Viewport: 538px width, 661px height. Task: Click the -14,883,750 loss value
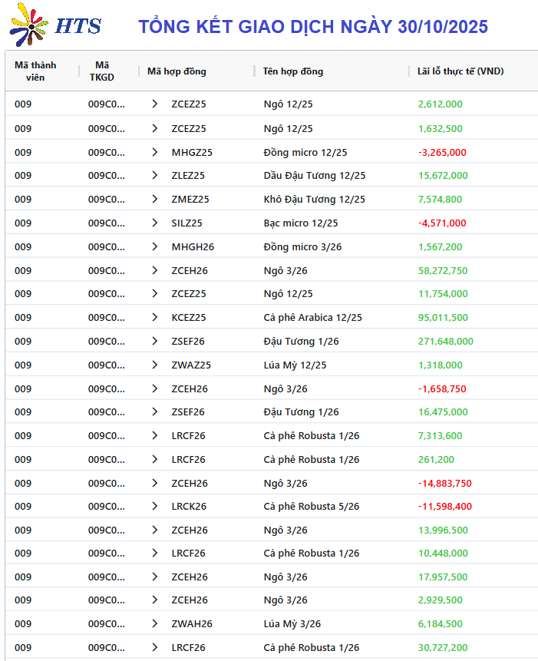tap(444, 483)
